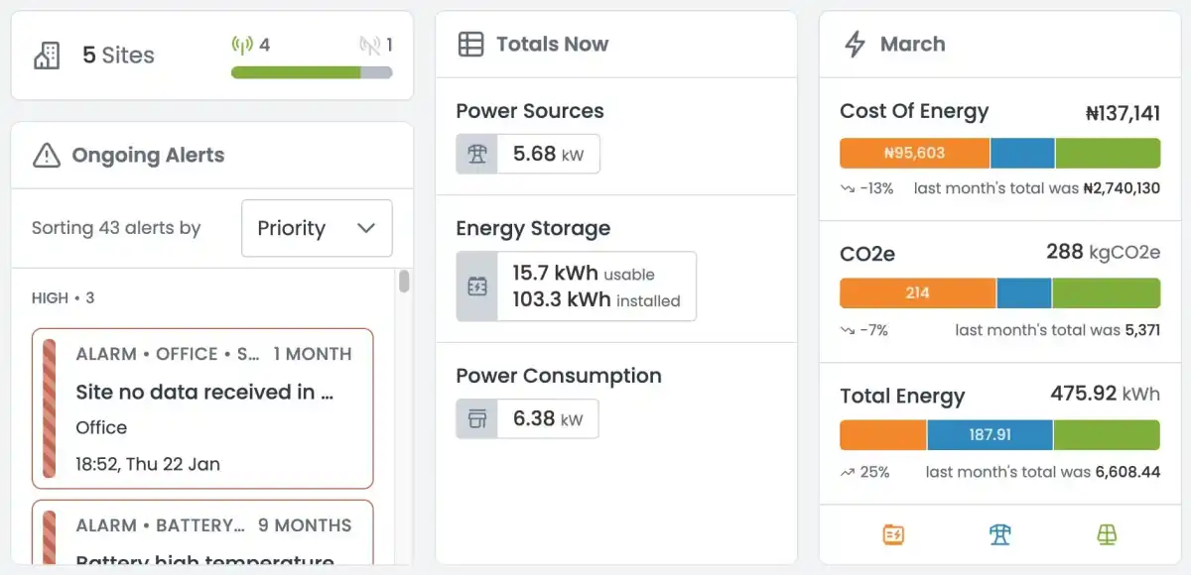Click the sites online status progress bar
This screenshot has width=1191, height=575.
pyautogui.click(x=312, y=72)
